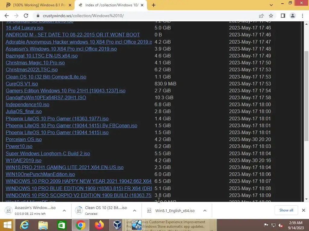Screen dimensions: 309x231
Task: Close the Index of /collection tab
Action: (x=142, y=5)
